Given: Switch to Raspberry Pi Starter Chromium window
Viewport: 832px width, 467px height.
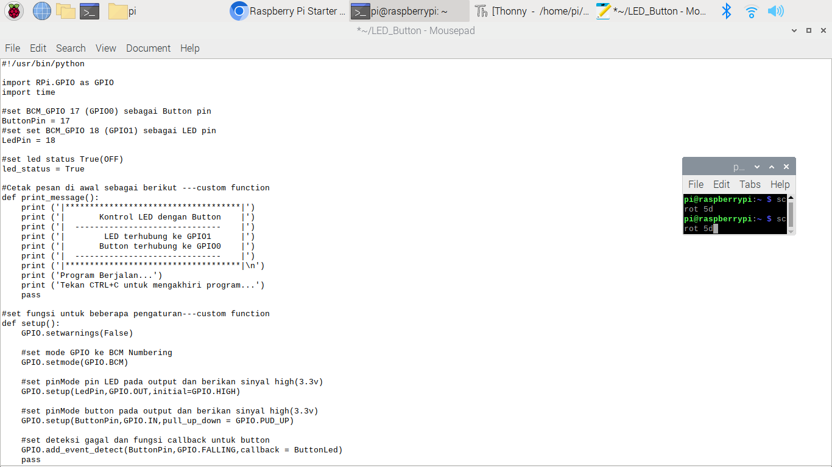Looking at the screenshot, I should pos(288,11).
